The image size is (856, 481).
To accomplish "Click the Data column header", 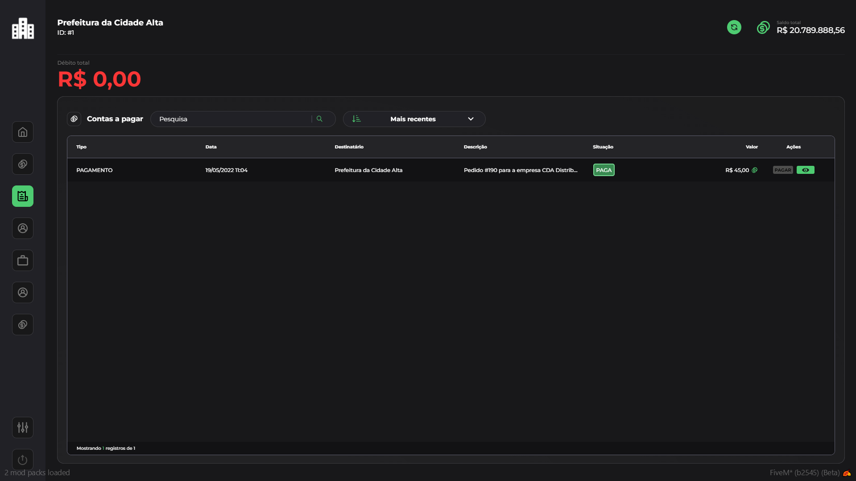I will tap(211, 147).
